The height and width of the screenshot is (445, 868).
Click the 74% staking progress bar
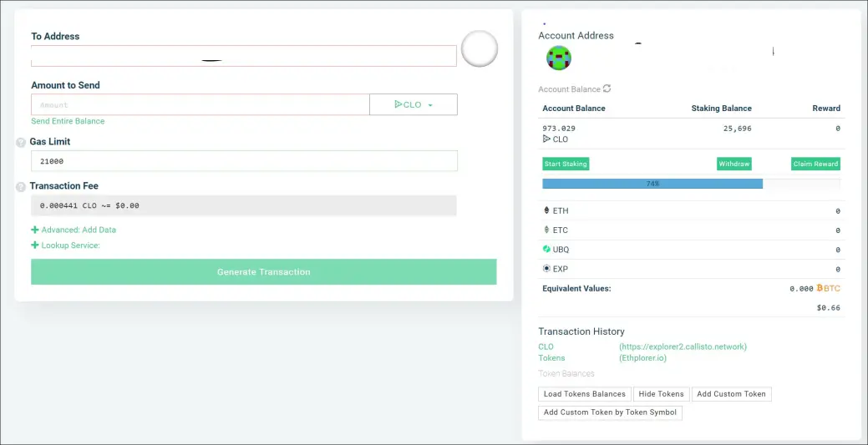[691, 184]
